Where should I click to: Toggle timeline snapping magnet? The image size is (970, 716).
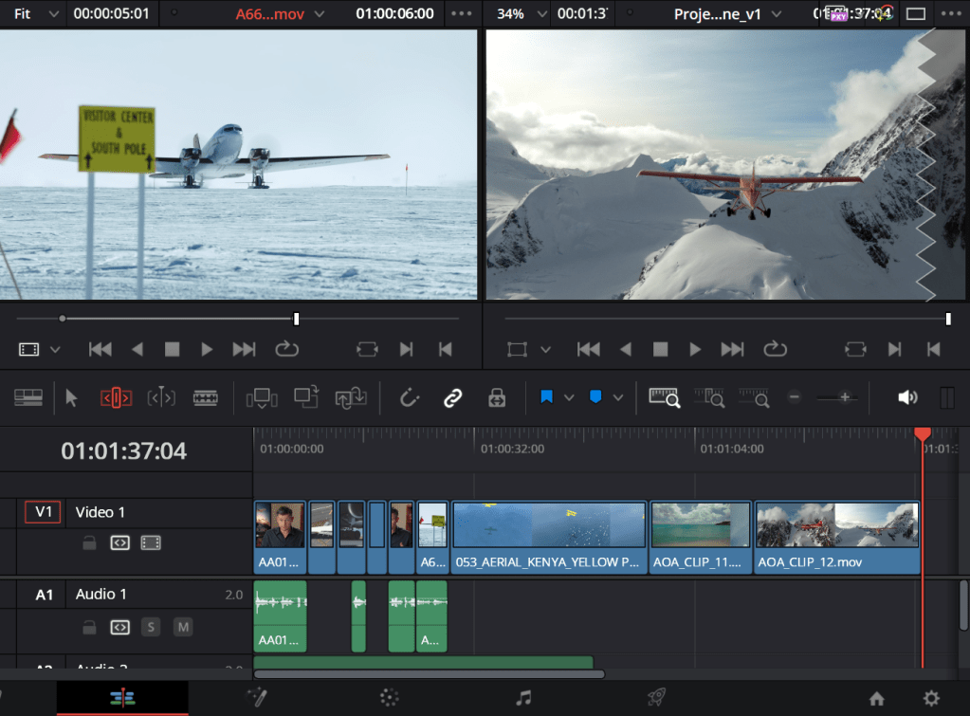(410, 398)
